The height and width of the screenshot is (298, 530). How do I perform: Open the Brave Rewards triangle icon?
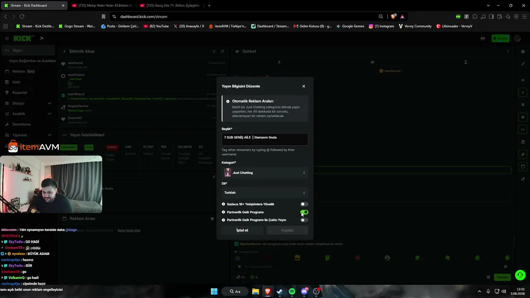pos(402,17)
